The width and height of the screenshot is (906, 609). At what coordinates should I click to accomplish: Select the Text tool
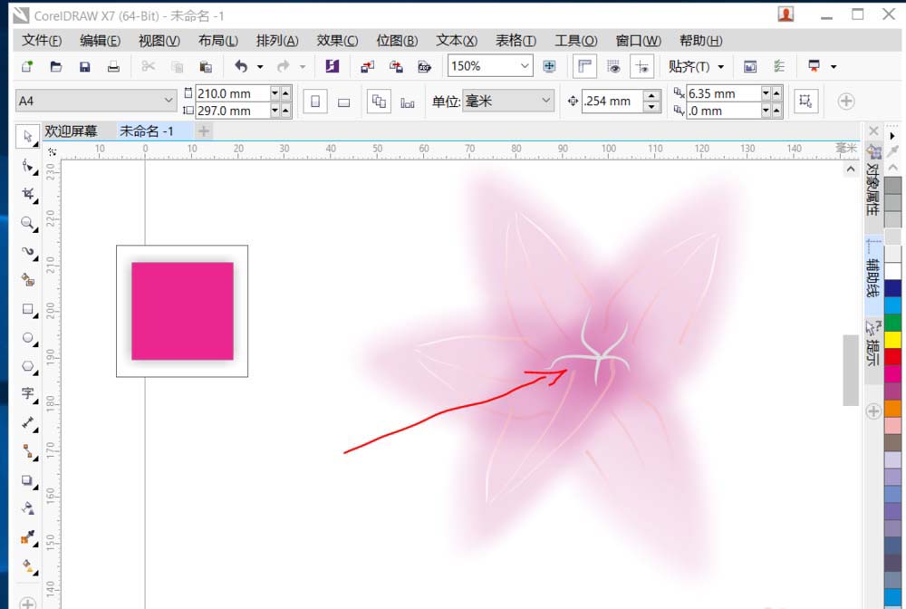tap(28, 394)
